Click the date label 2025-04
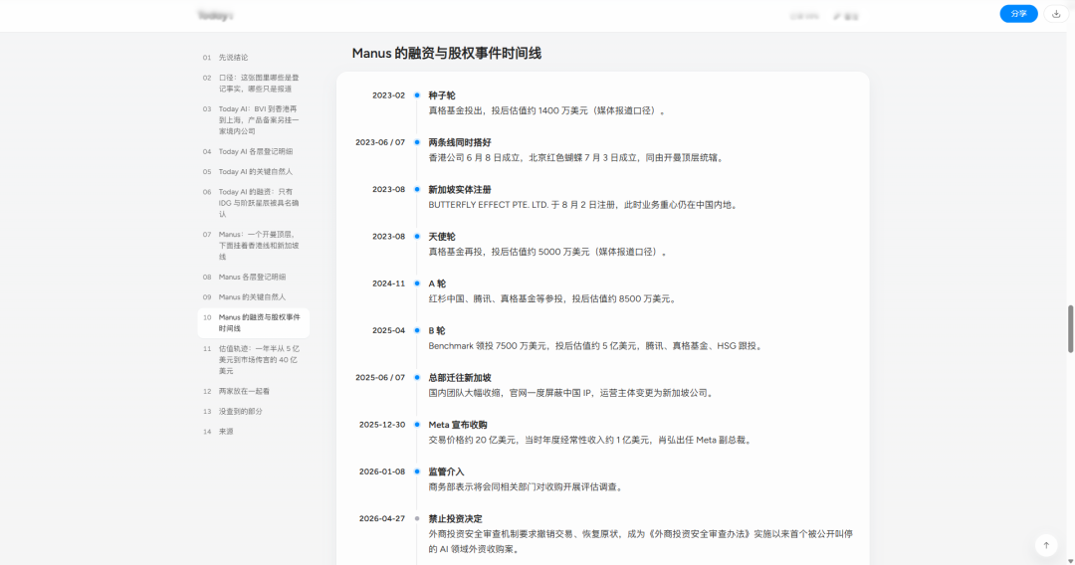The width and height of the screenshot is (1075, 565). [388, 331]
